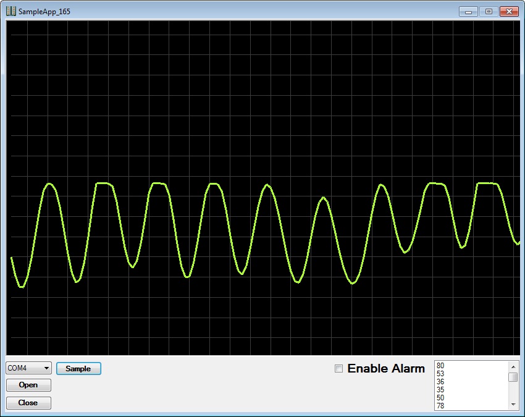Expand the COM4 port dropdown arrow
This screenshot has height=417, width=525.
pyautogui.click(x=46, y=368)
